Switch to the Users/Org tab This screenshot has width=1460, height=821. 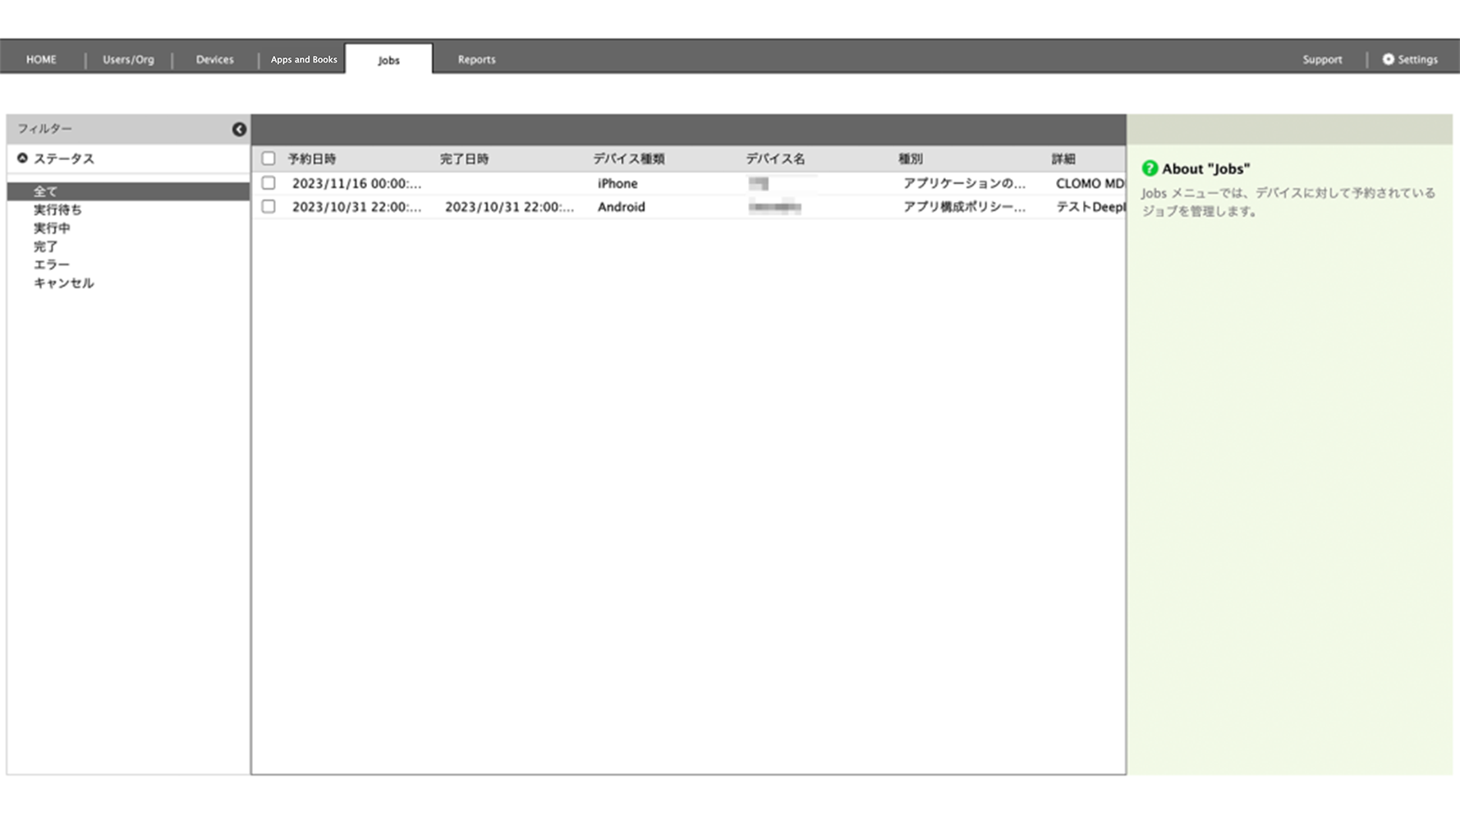coord(128,59)
